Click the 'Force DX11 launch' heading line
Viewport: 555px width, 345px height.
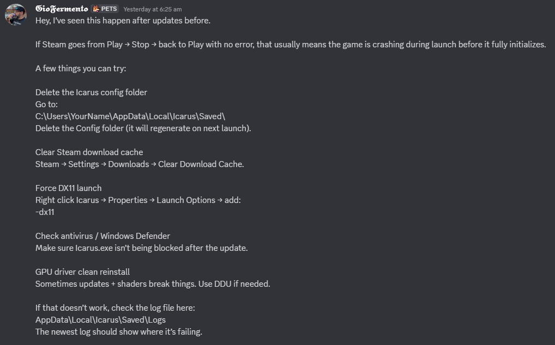click(68, 188)
